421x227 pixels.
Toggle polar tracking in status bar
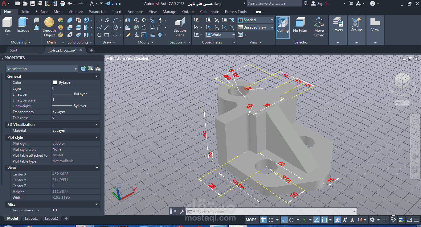tap(292, 220)
